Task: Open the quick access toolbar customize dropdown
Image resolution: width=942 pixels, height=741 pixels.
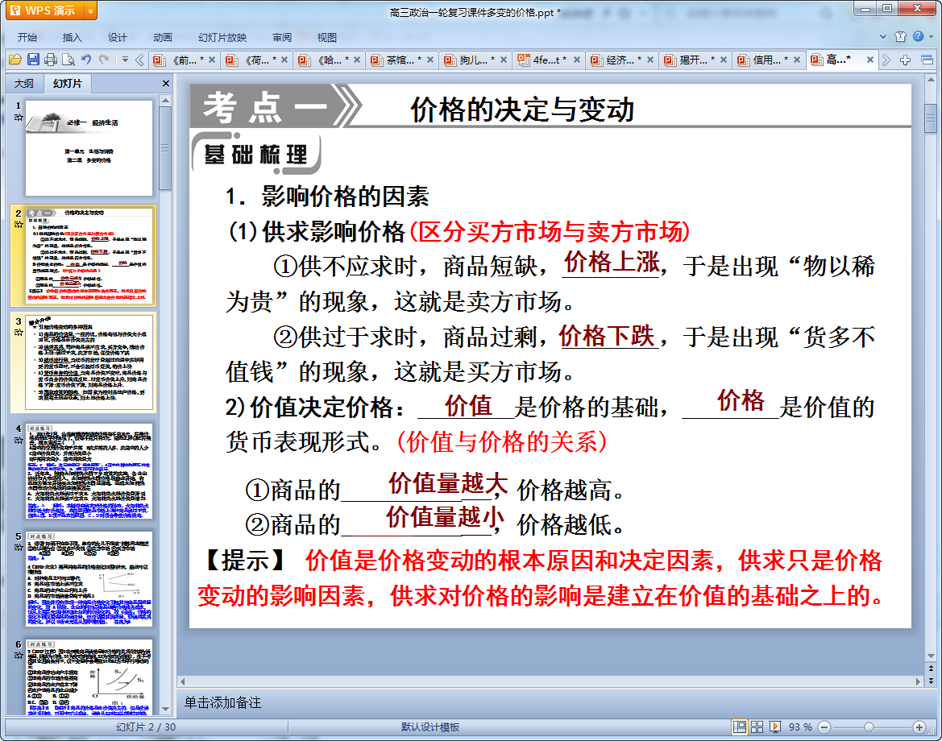Action: pos(125,60)
